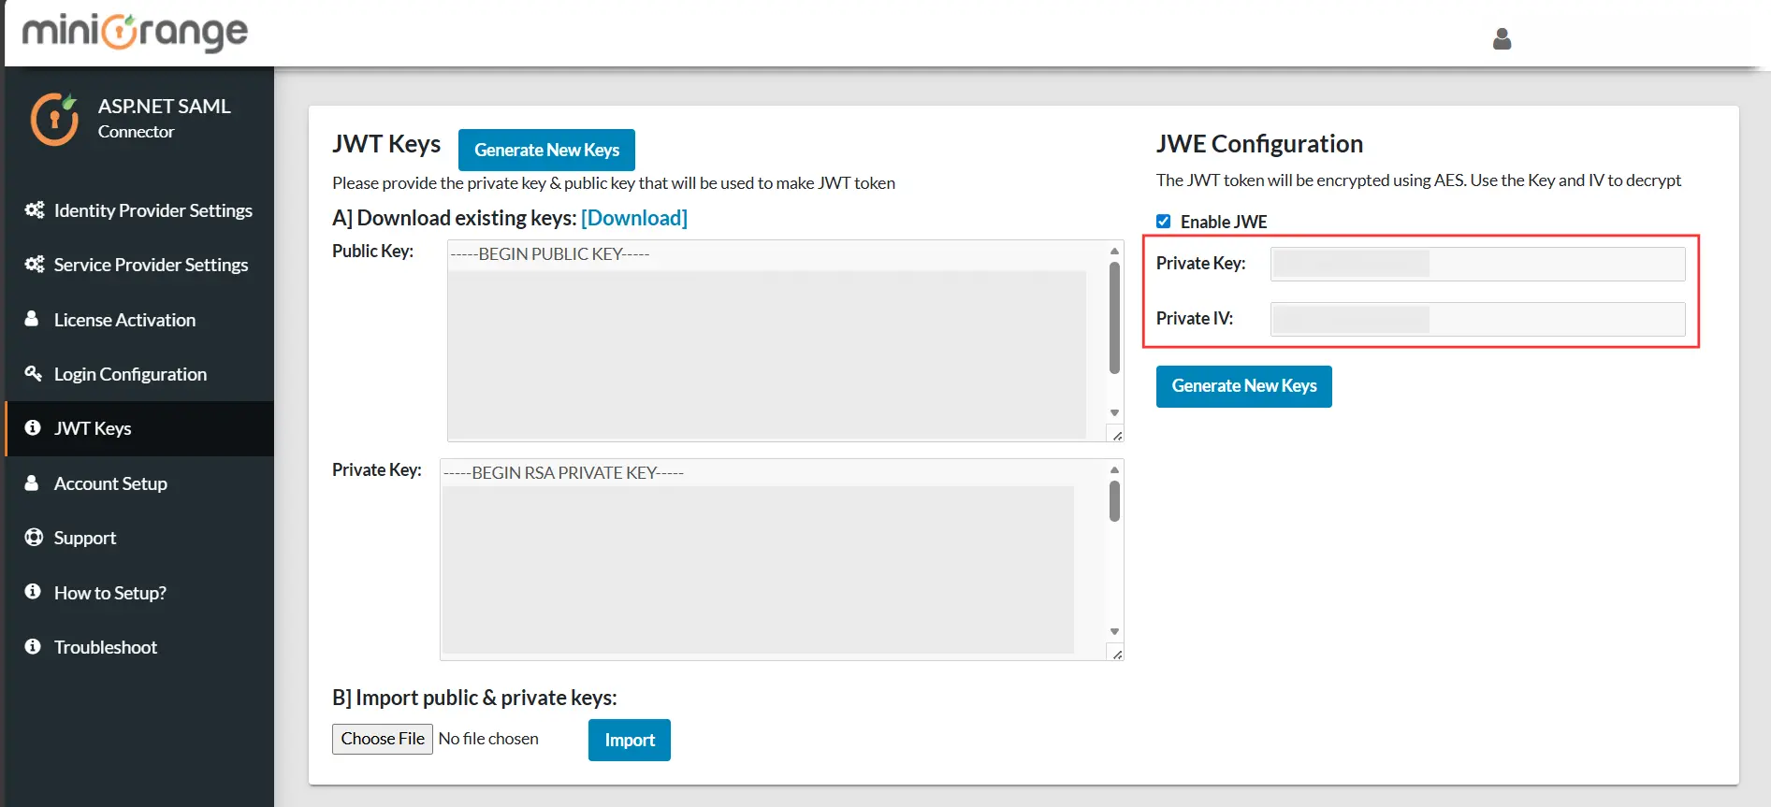This screenshot has width=1771, height=807.
Task: Click the miniOrange logo
Action: tap(136, 32)
